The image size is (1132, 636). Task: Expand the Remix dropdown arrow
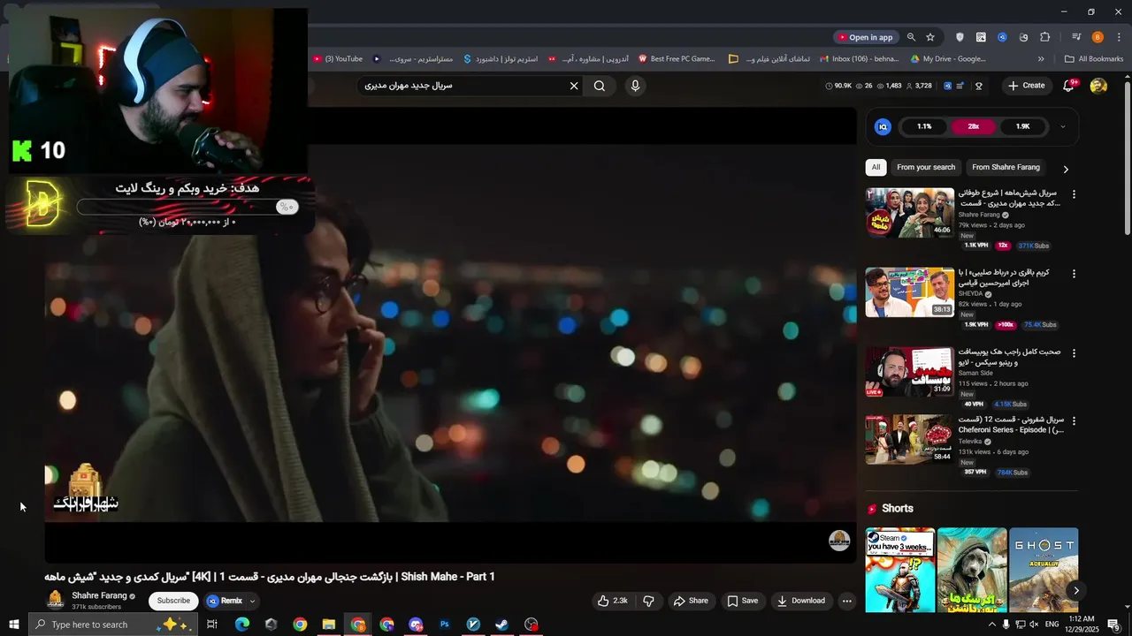click(x=252, y=601)
